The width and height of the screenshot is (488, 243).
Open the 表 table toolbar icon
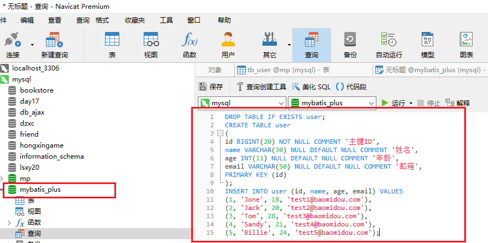pos(112,45)
